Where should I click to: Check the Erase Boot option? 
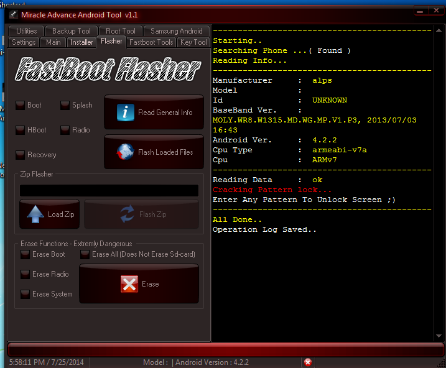[x=25, y=254]
